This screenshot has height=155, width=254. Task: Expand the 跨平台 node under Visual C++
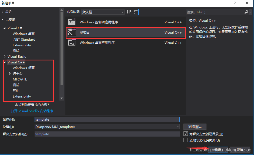pyautogui.click(x=10, y=73)
